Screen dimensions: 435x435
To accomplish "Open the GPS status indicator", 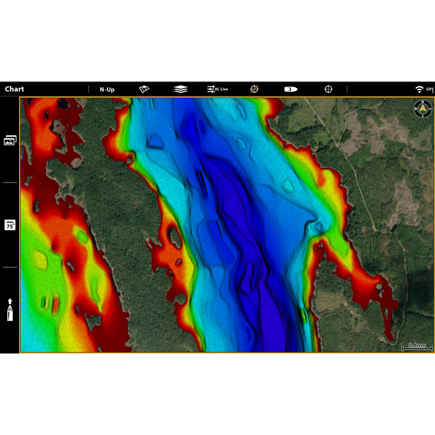I will pos(430,90).
